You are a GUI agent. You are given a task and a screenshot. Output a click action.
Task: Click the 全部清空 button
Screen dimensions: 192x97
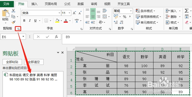34,62
